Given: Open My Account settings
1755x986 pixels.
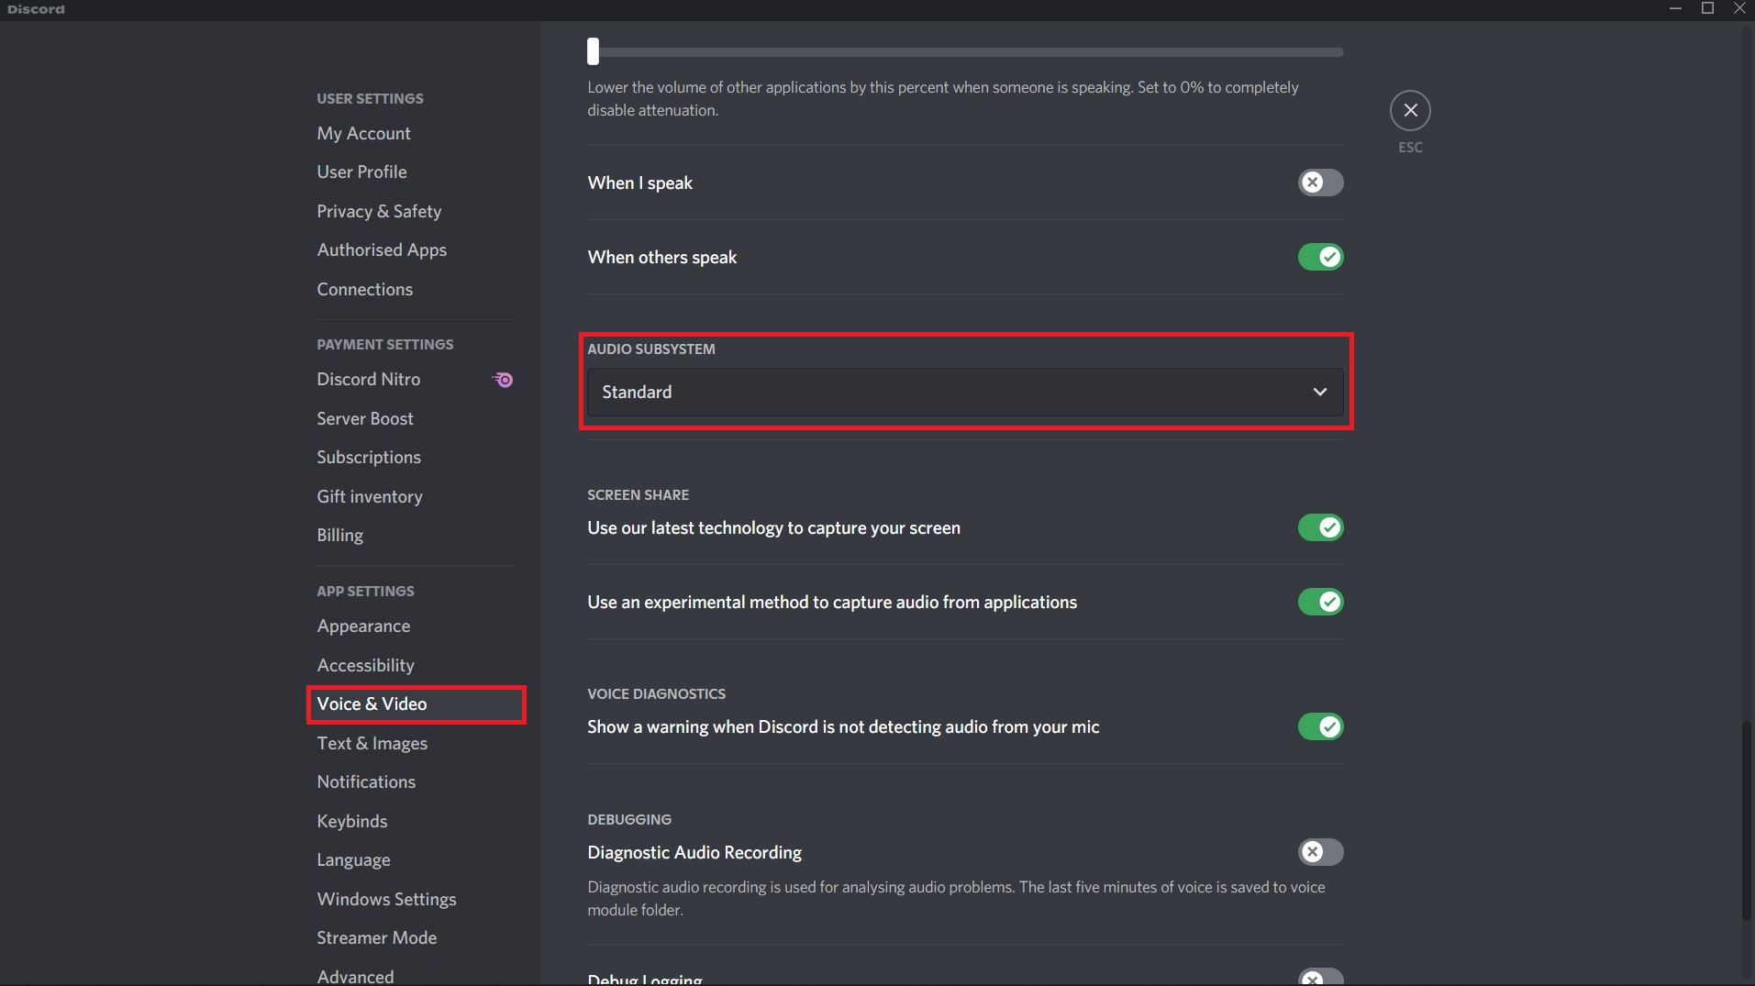Looking at the screenshot, I should (363, 133).
